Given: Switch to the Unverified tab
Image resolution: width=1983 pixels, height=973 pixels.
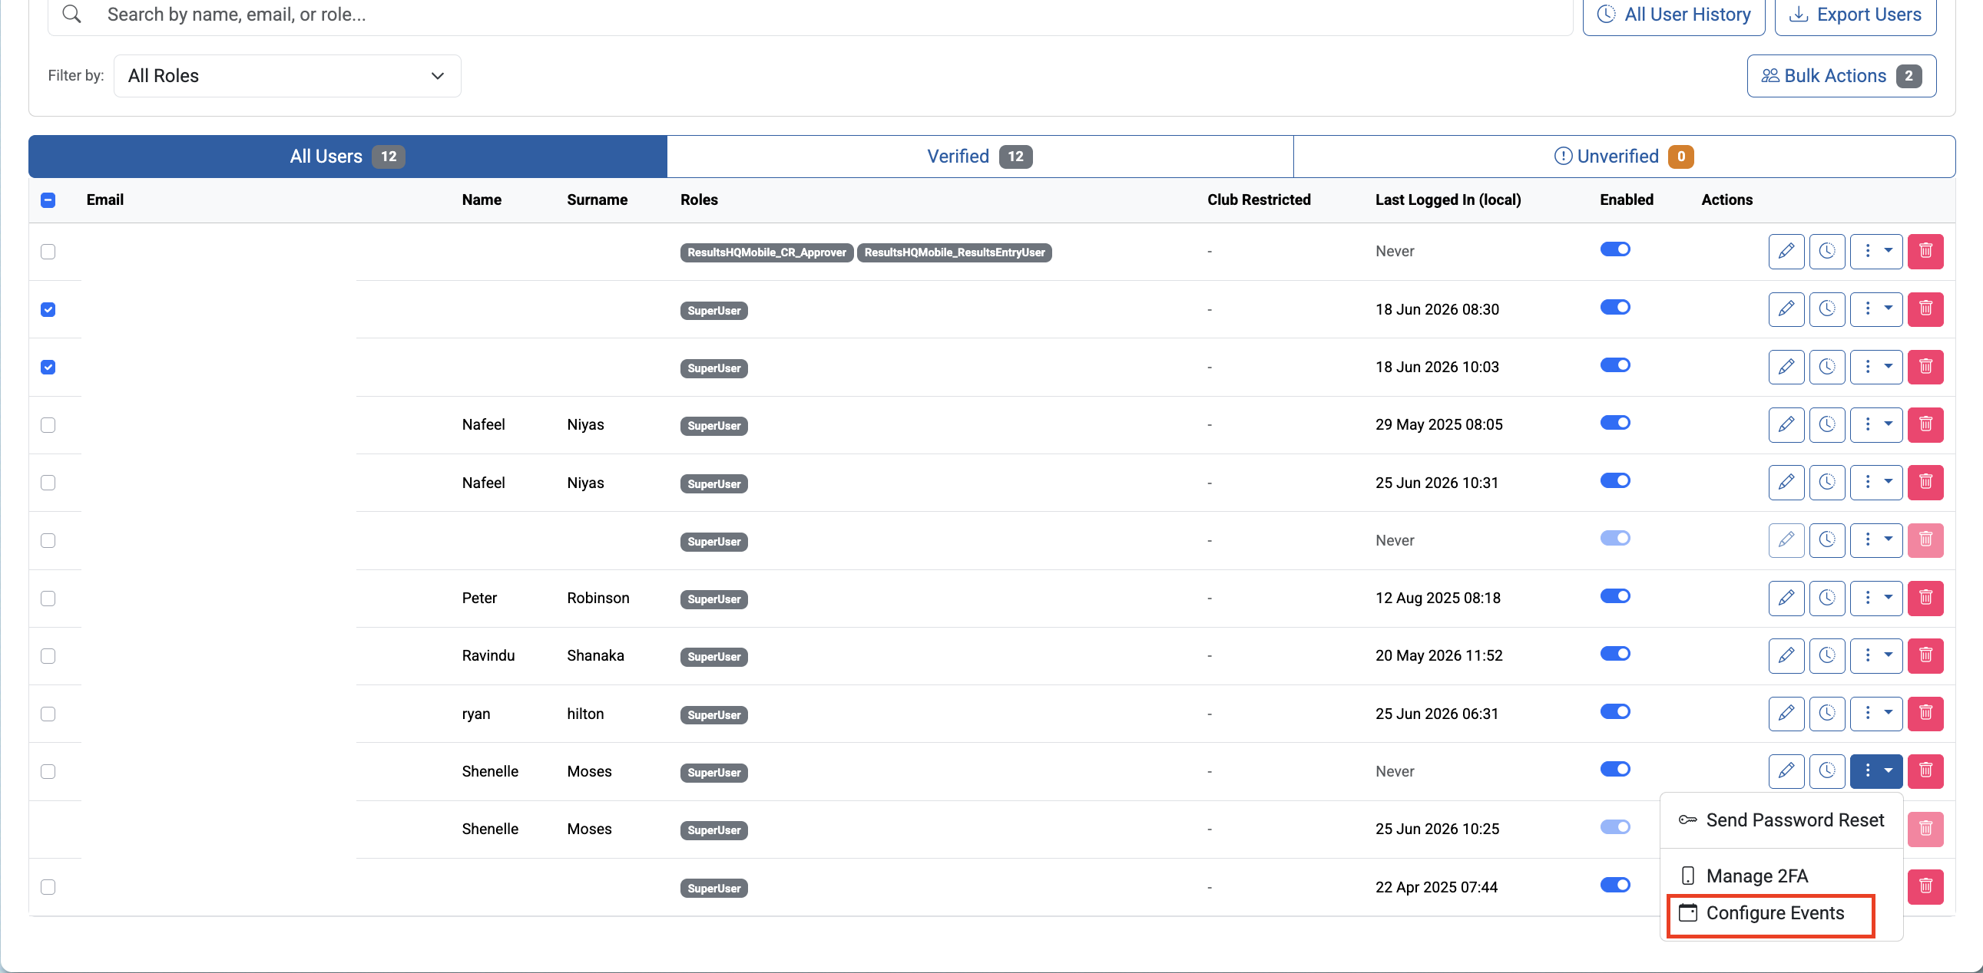Looking at the screenshot, I should coord(1624,156).
